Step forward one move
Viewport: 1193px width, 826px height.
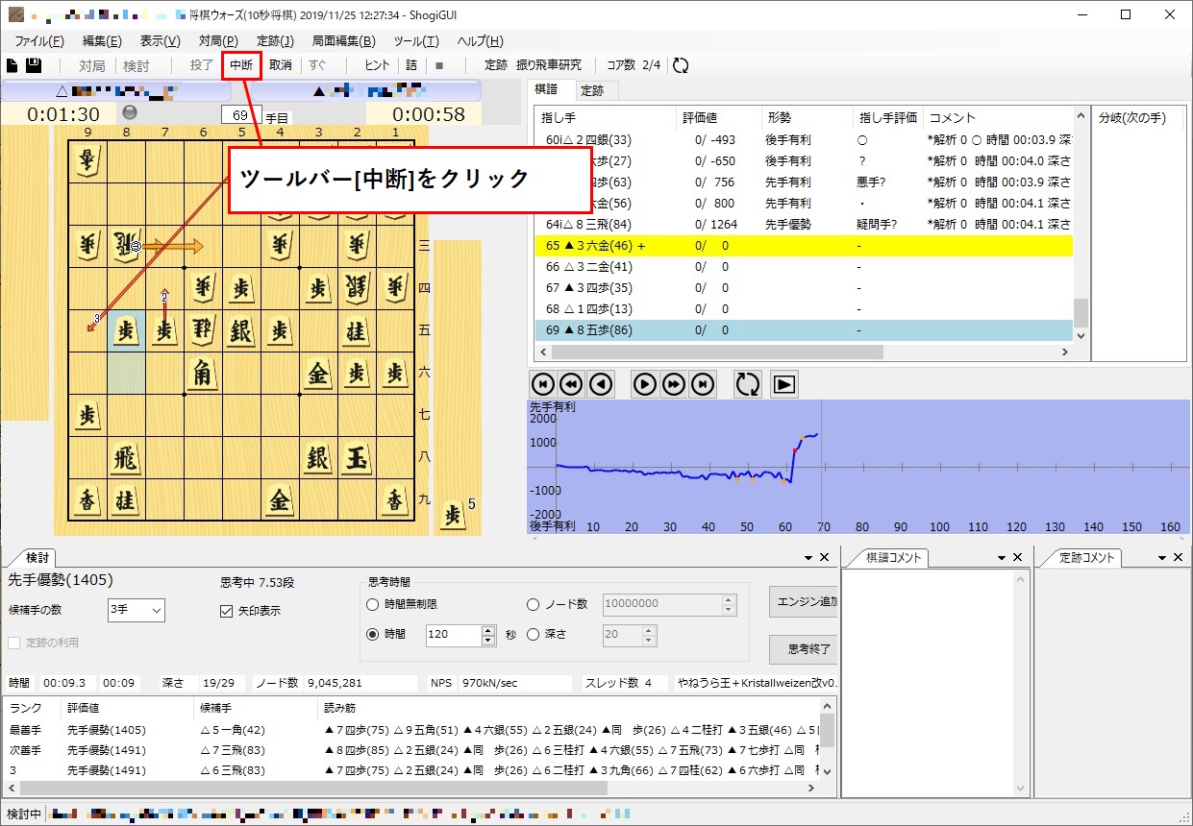644,384
